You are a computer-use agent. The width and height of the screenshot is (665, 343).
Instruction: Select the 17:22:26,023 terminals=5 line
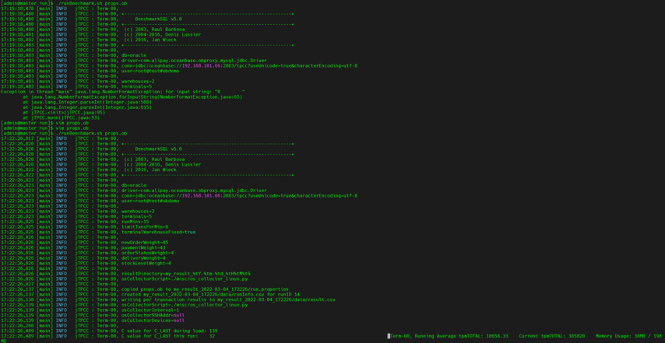point(76,216)
